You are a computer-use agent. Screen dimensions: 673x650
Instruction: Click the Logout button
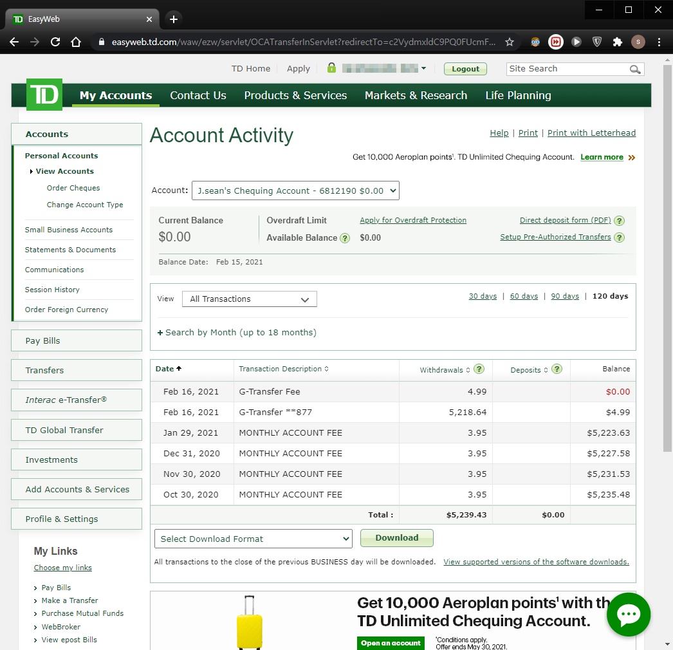465,69
